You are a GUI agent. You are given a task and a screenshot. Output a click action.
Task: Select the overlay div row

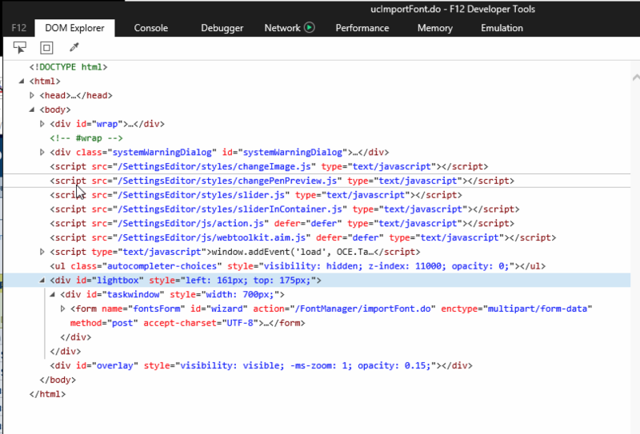click(x=262, y=365)
